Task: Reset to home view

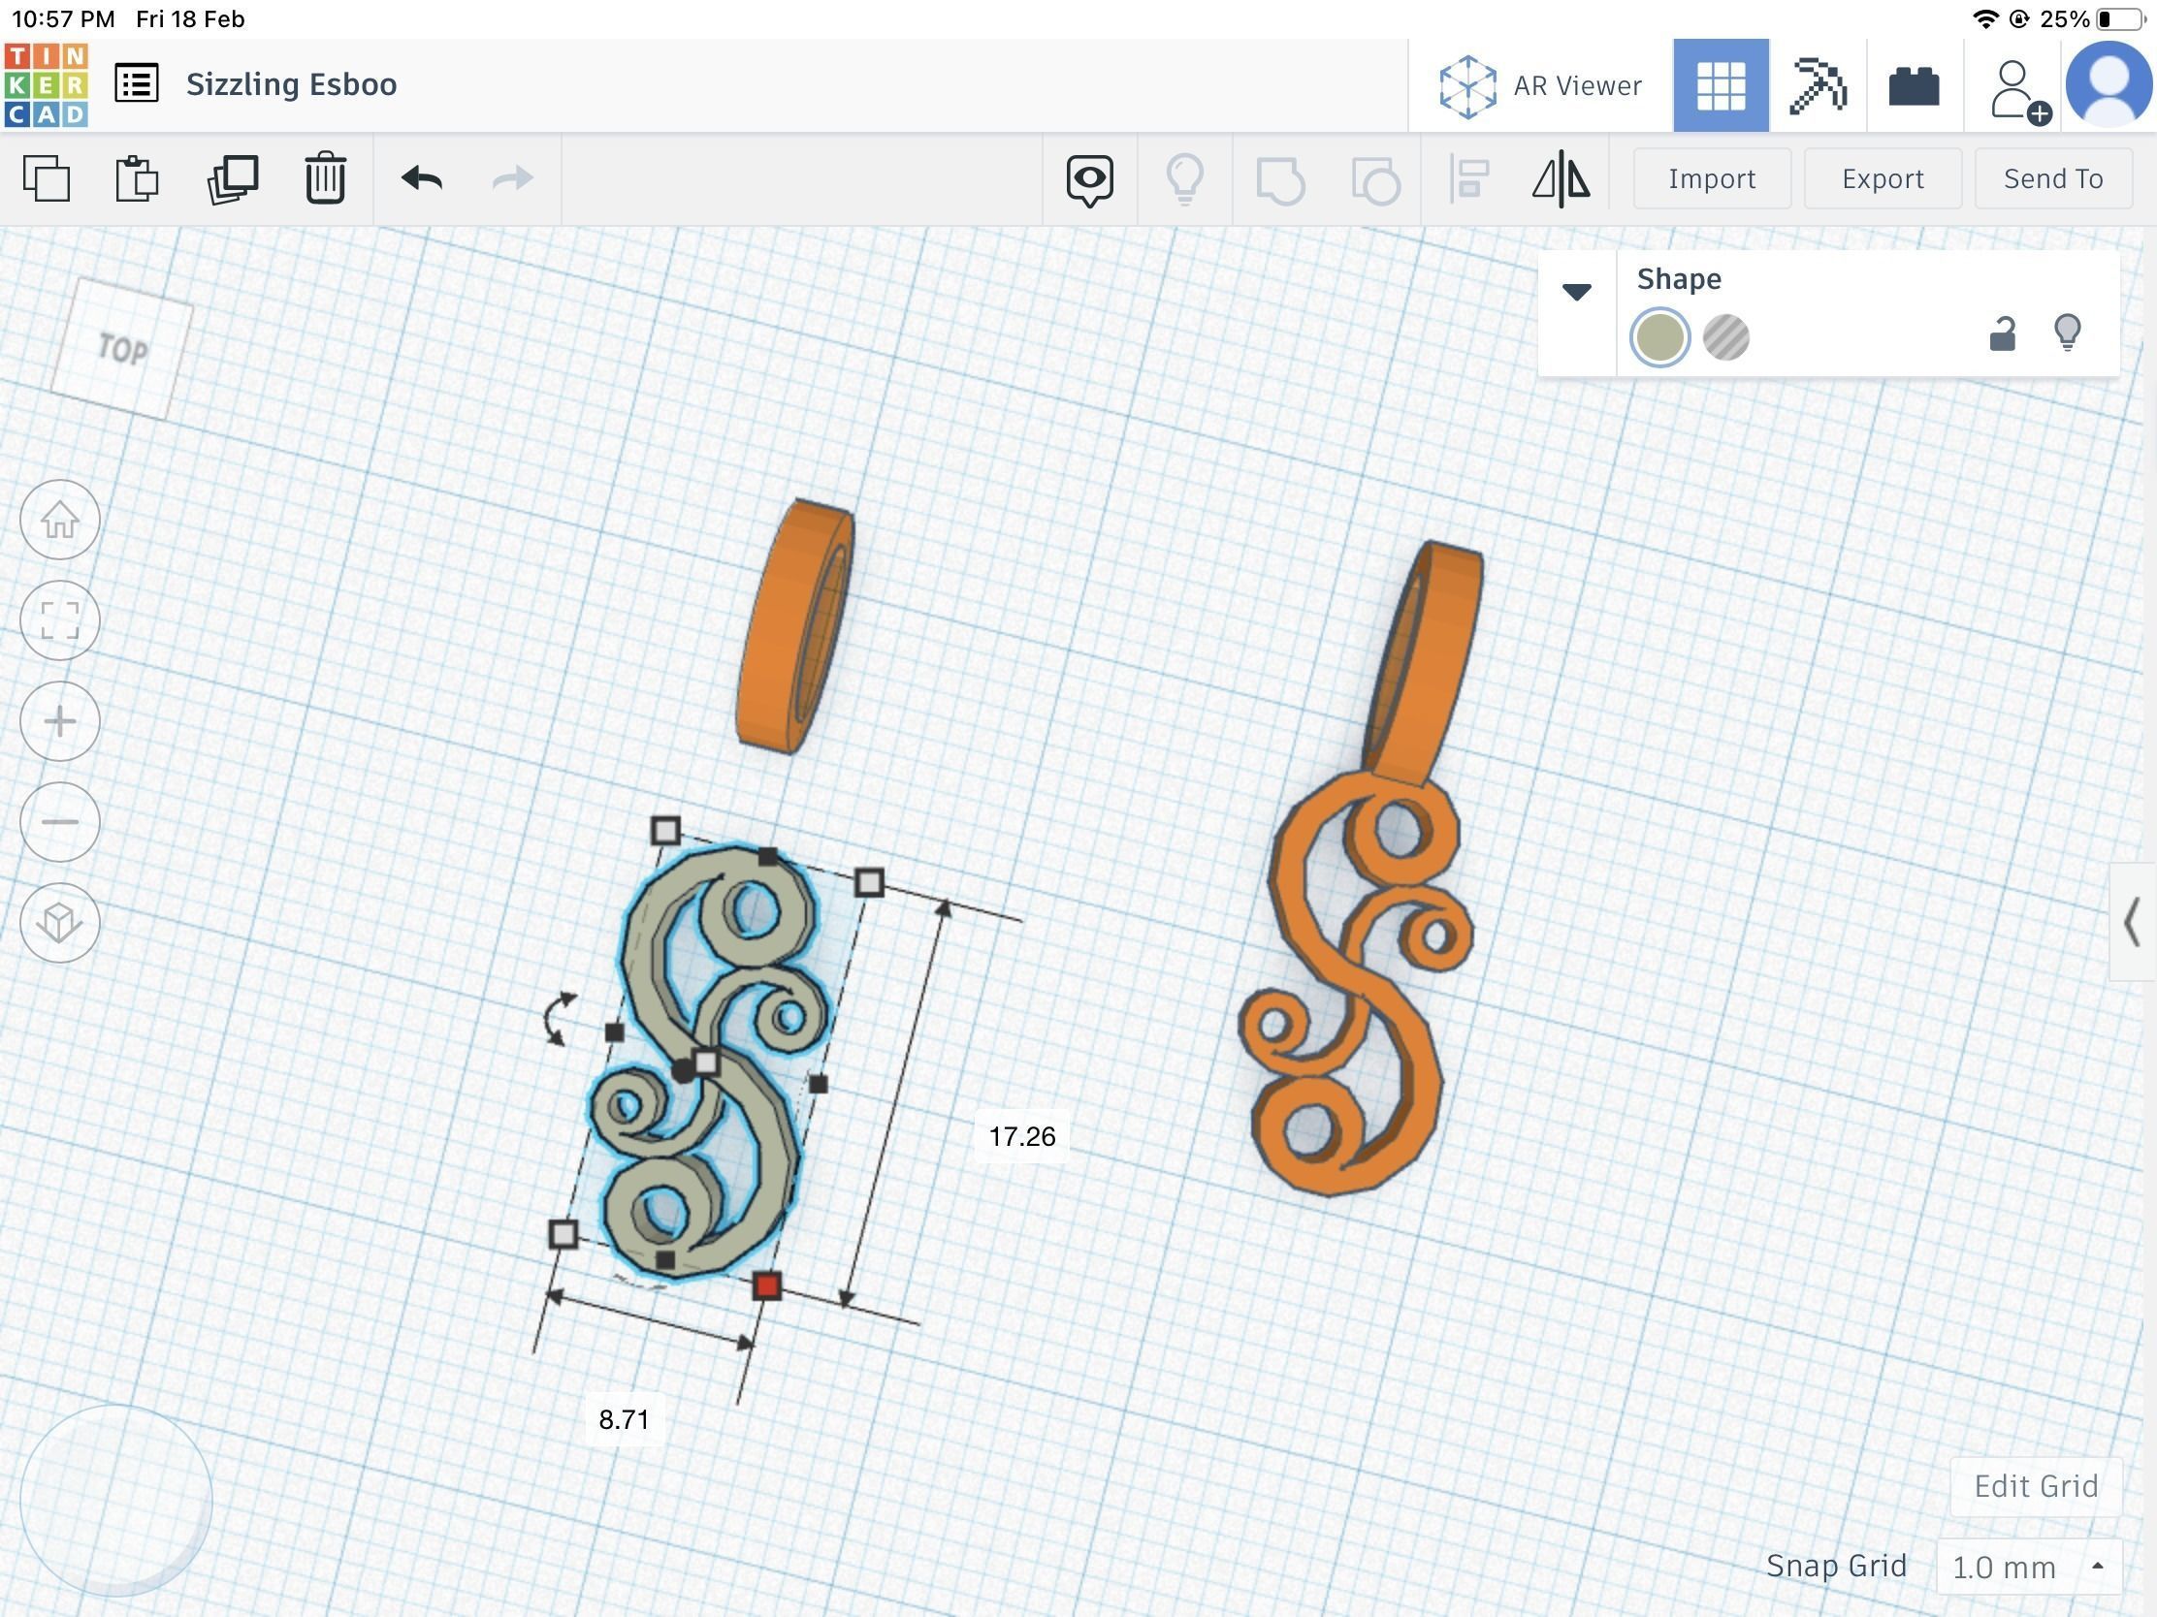Action: click(x=60, y=520)
